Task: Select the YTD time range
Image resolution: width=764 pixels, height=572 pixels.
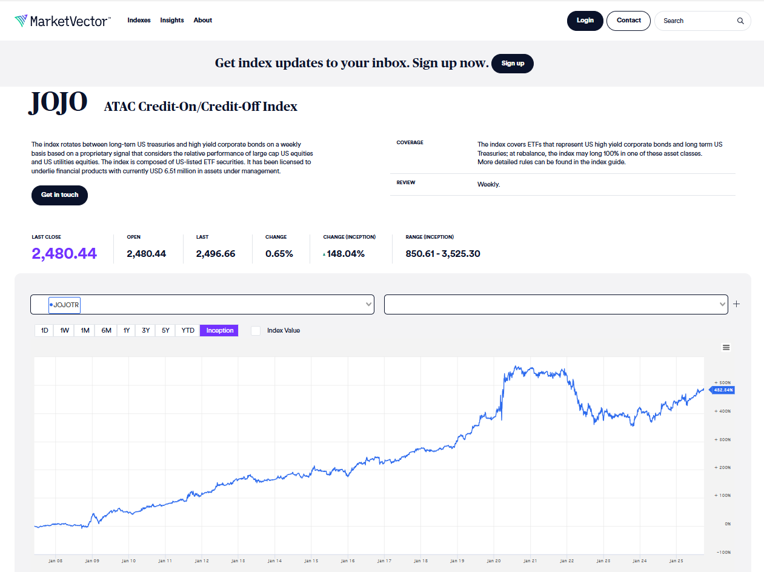Action: tap(188, 330)
